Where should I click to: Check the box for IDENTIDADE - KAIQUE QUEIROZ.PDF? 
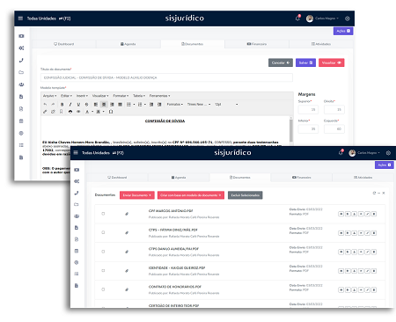pos(103,270)
